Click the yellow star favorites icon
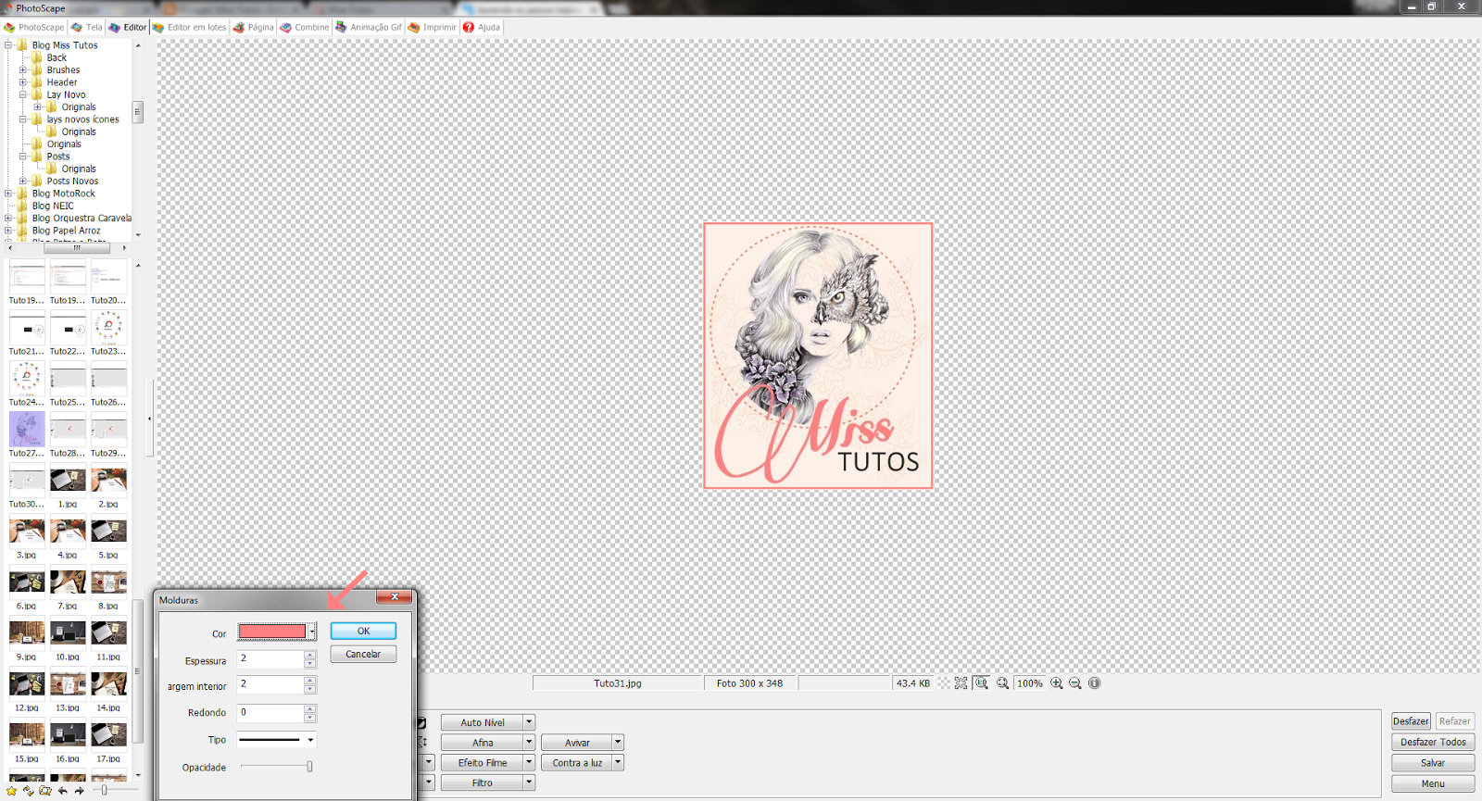This screenshot has height=801, width=1482. (x=11, y=791)
